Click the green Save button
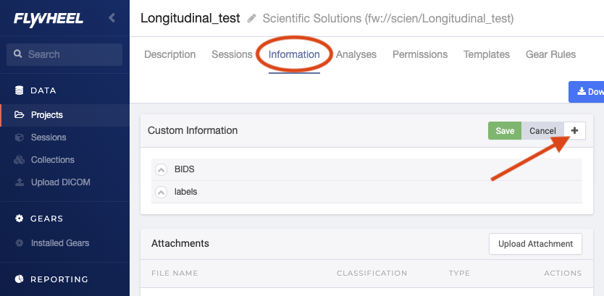This screenshot has width=604, height=296. 505,130
